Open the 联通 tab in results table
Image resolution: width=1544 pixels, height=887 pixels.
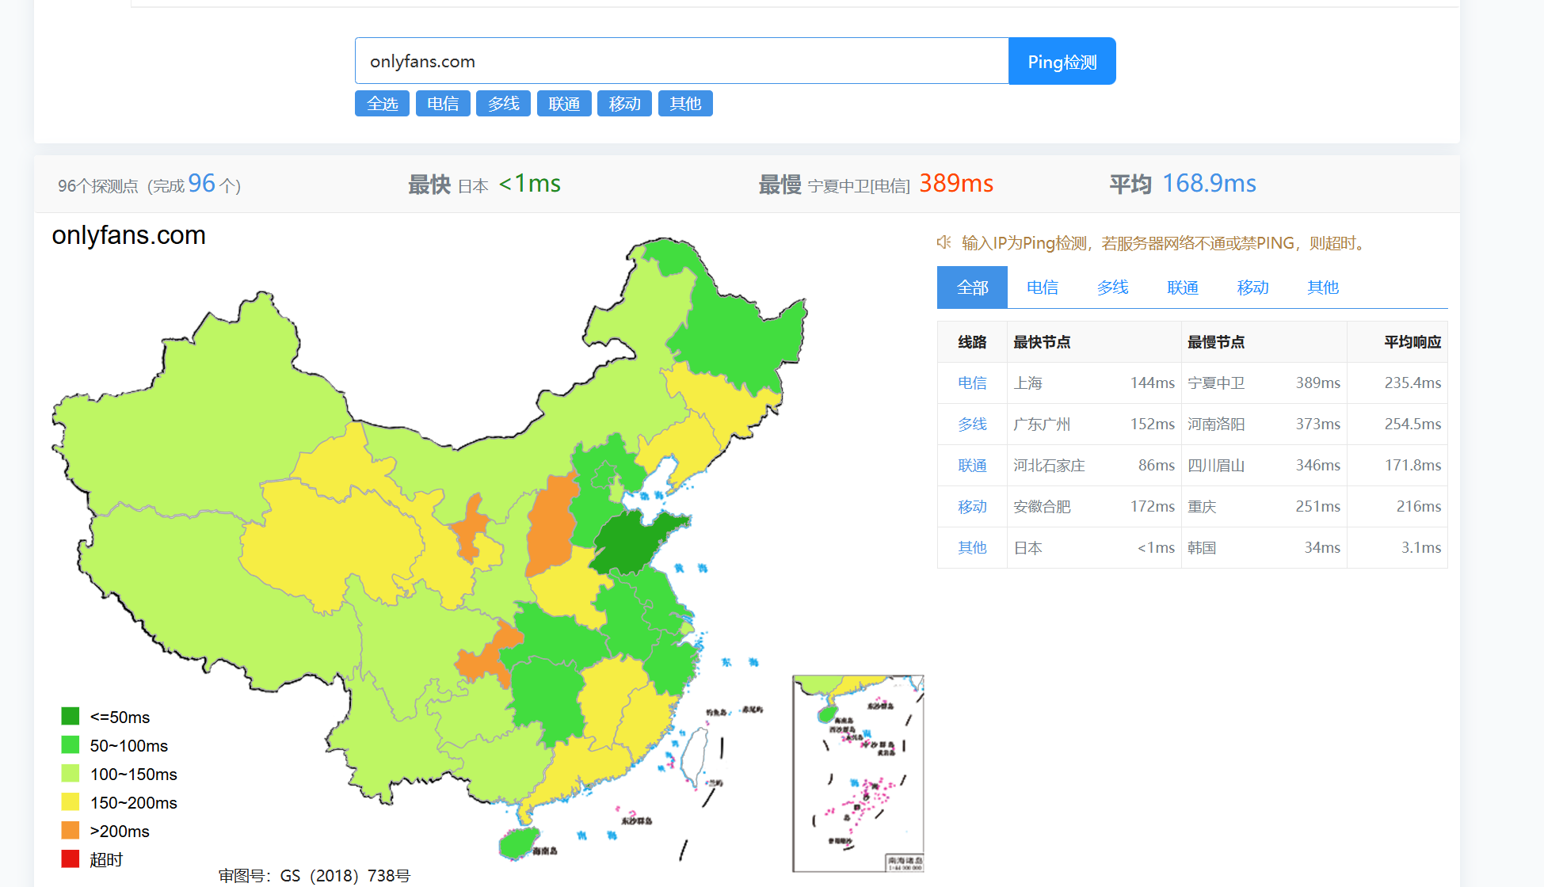tap(1183, 287)
